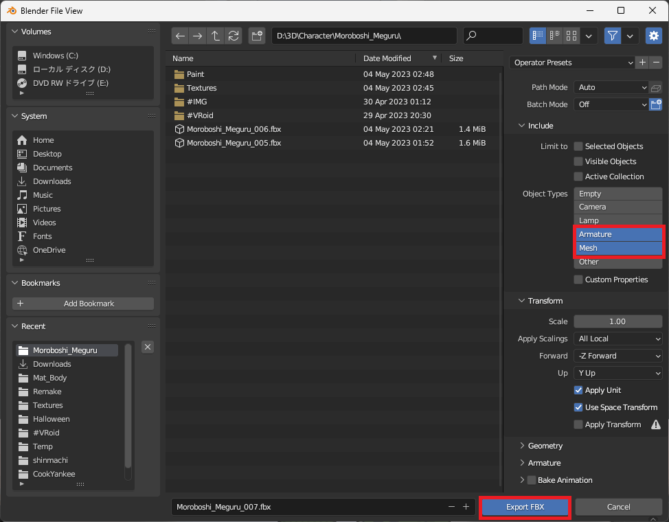Toggle the Armature object type

617,234
